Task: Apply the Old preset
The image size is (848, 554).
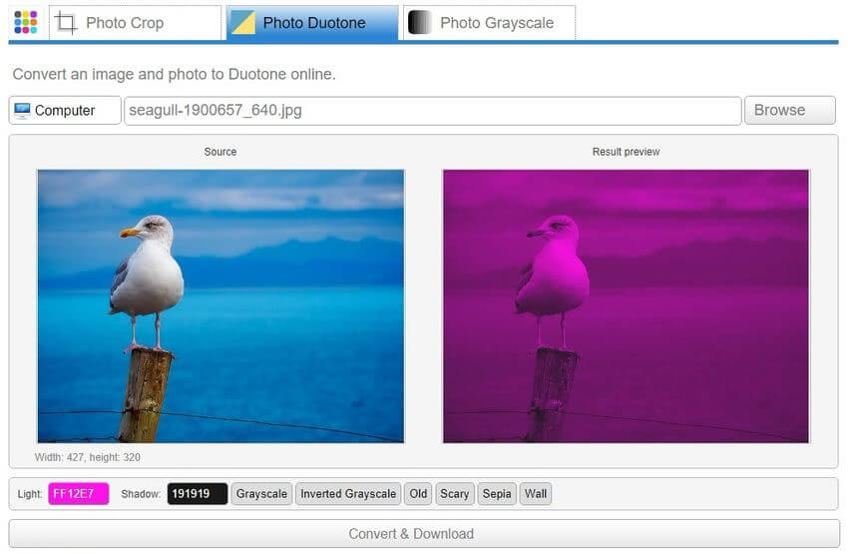Action: tap(418, 494)
